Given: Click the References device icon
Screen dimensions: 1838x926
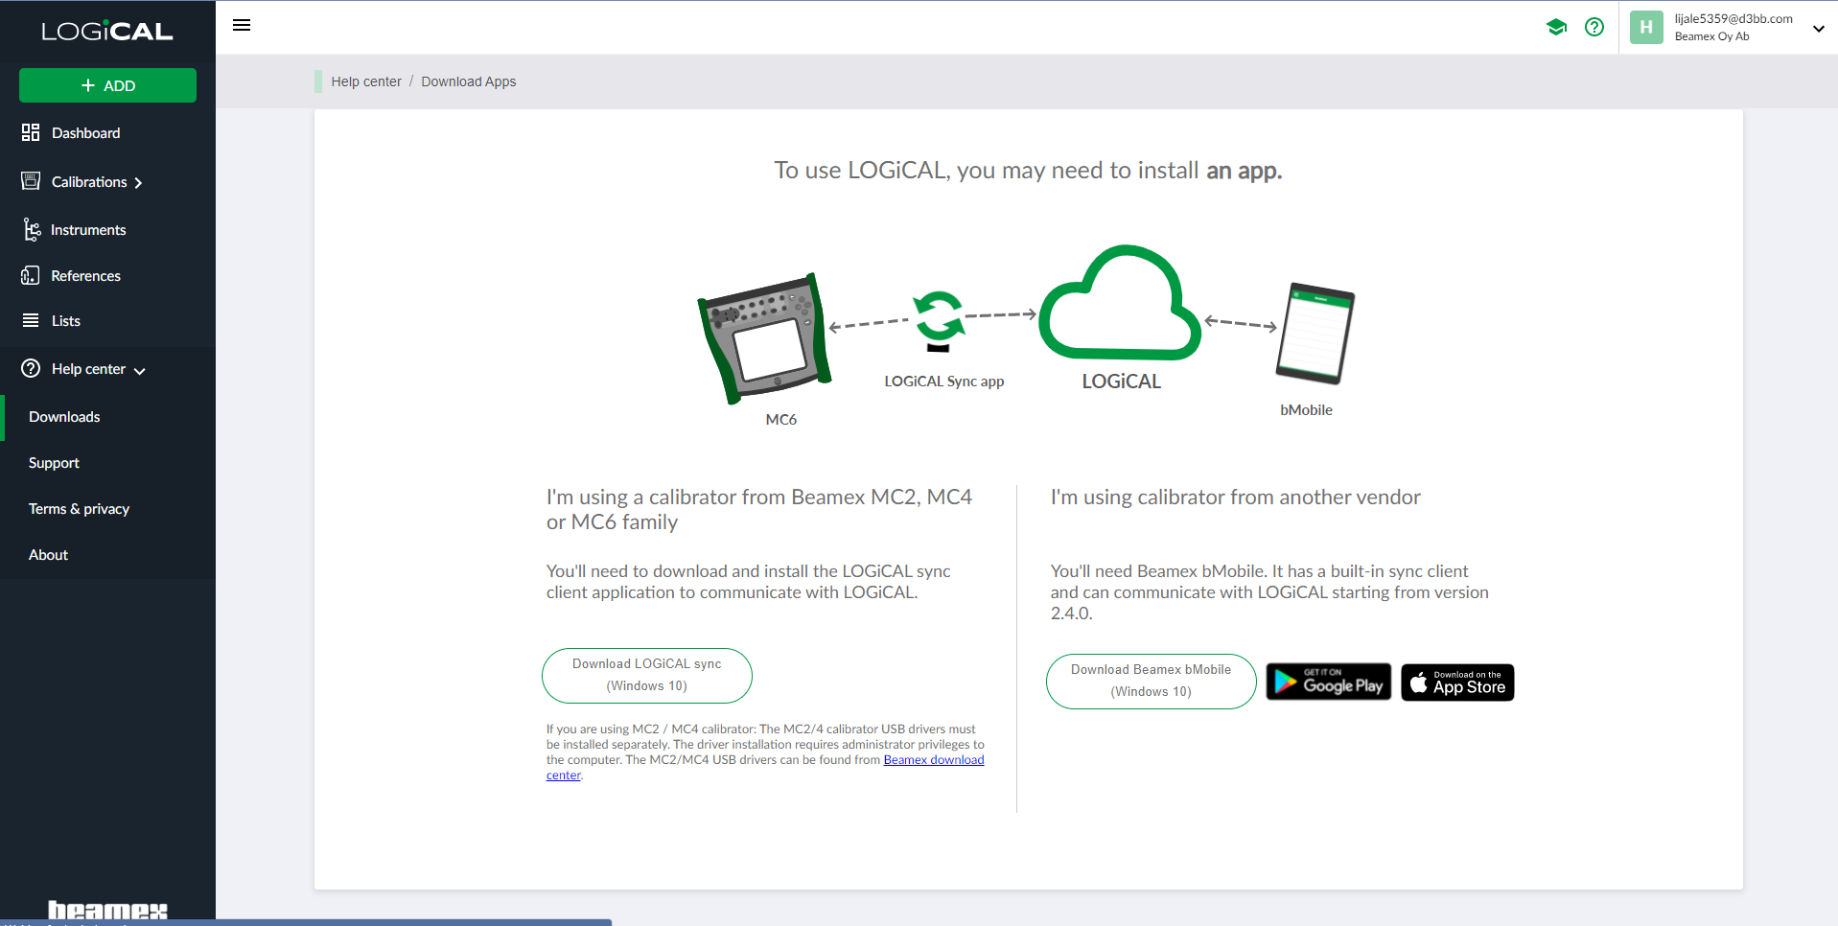Looking at the screenshot, I should [x=31, y=275].
